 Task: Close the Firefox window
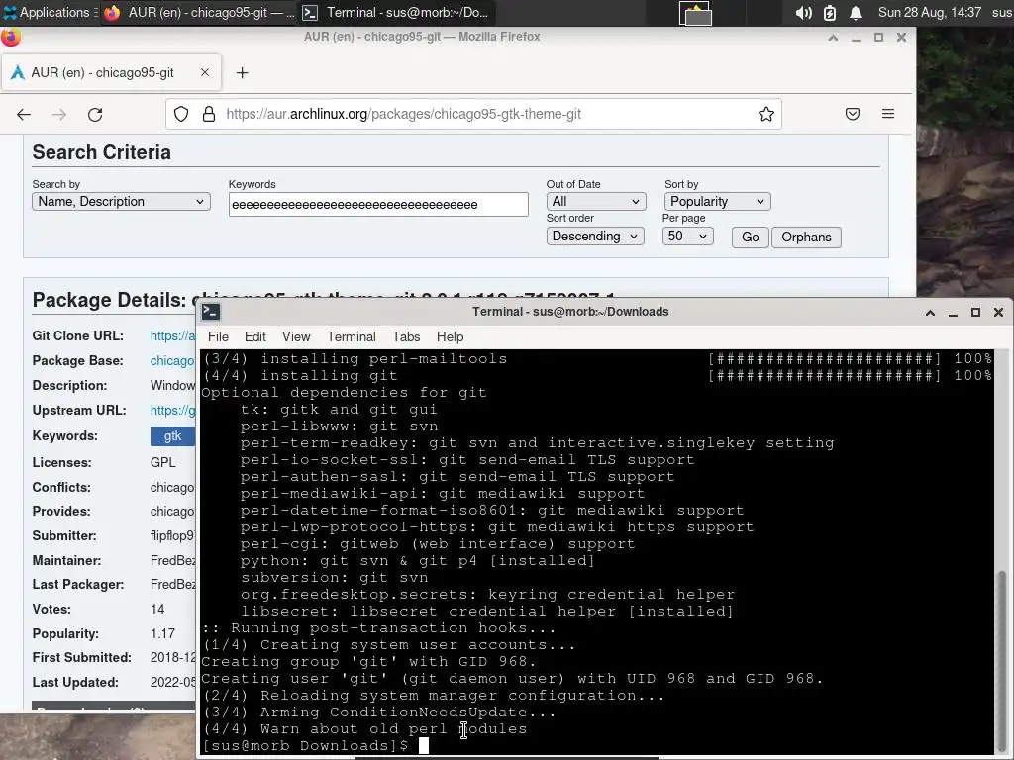tap(901, 38)
